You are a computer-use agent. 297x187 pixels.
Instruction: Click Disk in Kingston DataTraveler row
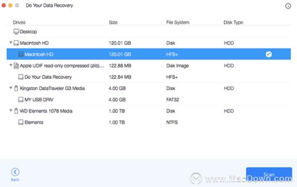pyautogui.click(x=171, y=88)
